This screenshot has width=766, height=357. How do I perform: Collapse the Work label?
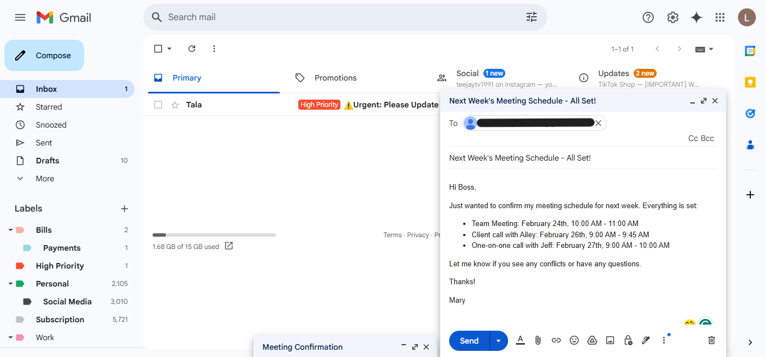[11, 337]
